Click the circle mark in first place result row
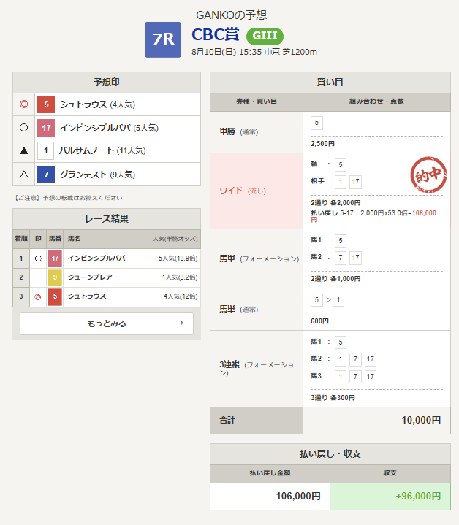Screen dimensions: 459x525 (38, 258)
